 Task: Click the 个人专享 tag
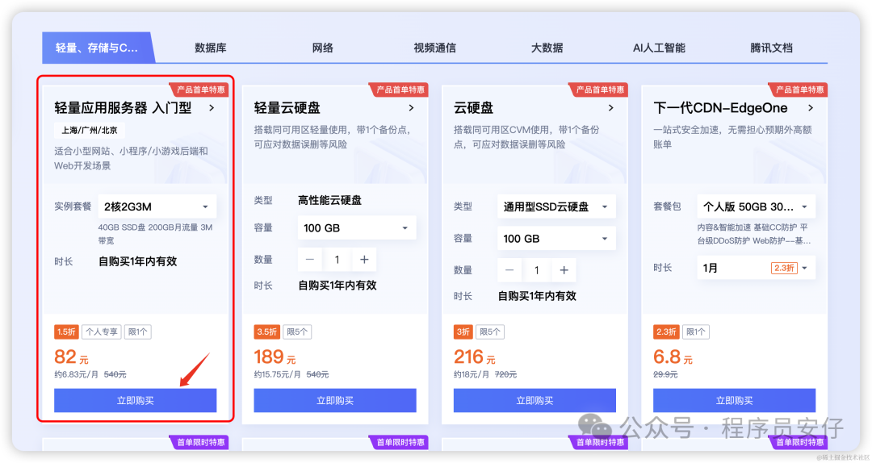click(x=101, y=332)
